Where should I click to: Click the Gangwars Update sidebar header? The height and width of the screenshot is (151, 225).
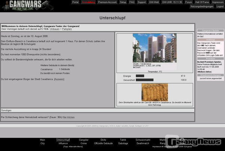(x=210, y=30)
